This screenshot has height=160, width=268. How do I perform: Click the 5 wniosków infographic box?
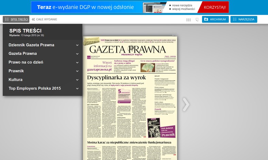124,96
